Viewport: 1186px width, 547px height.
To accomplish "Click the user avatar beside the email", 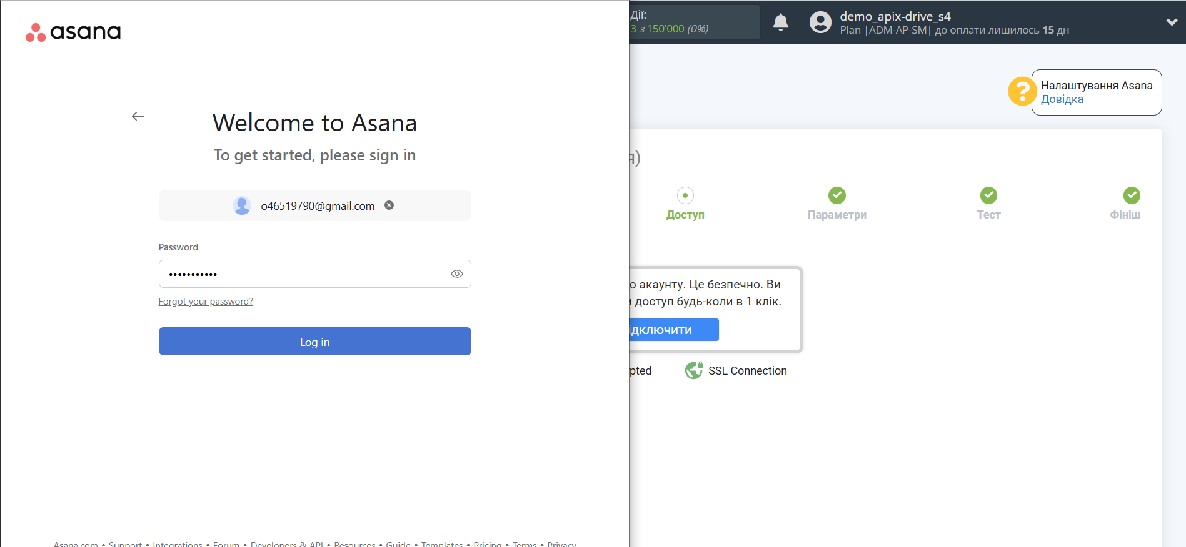I will 242,205.
